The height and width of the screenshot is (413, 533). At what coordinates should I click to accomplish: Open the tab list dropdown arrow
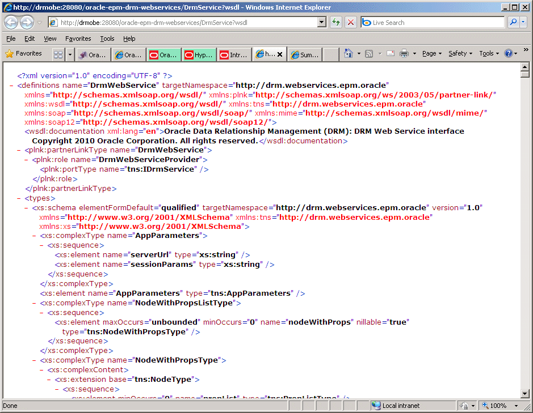pos(70,54)
